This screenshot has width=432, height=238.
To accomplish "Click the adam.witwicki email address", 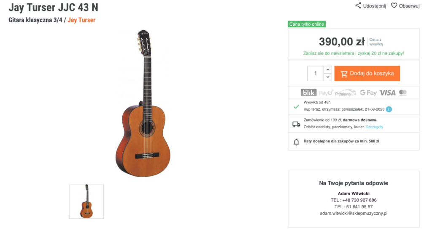I will coord(354,213).
